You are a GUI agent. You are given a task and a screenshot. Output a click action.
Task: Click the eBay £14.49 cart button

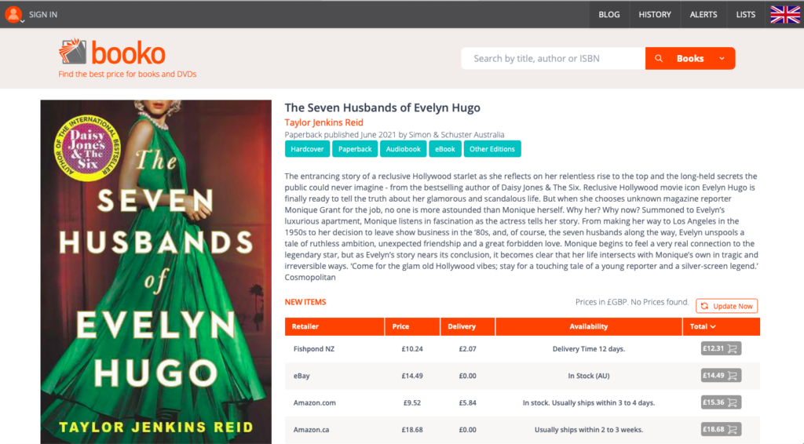tap(721, 376)
